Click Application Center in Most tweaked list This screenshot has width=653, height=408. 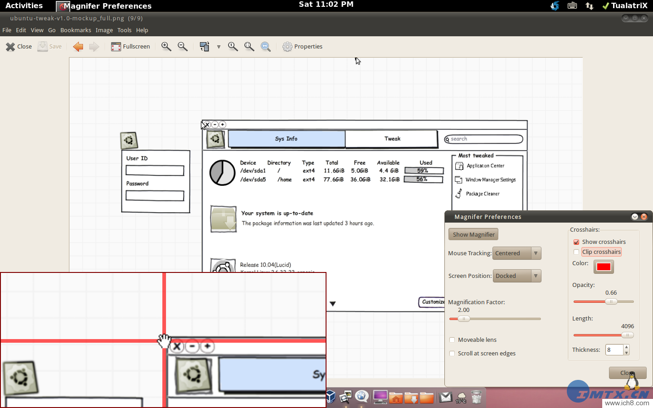pyautogui.click(x=480, y=166)
